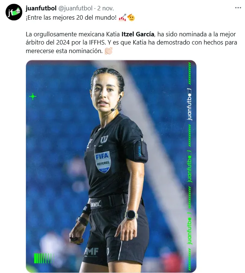Click the referee's wristwatch in photo
Image resolution: width=245 pixels, height=273 pixels.
[x=131, y=215]
